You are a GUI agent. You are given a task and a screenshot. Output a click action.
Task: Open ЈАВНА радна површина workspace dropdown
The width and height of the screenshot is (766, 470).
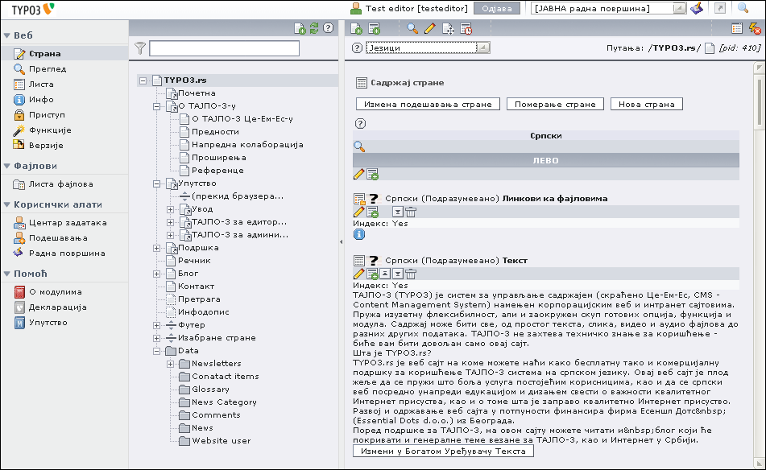(x=609, y=8)
